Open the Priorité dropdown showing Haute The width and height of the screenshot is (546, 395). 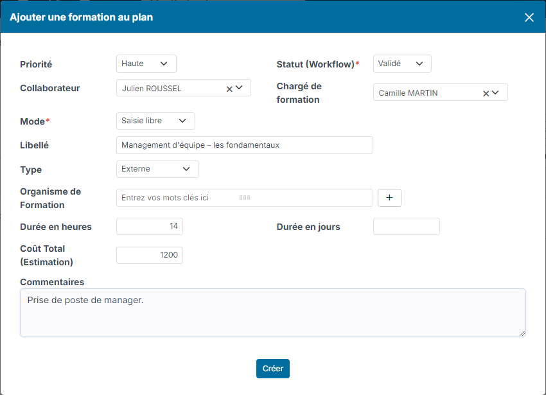(146, 64)
